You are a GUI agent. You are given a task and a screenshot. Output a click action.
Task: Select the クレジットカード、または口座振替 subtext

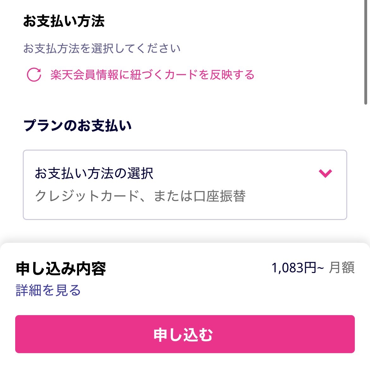(x=140, y=196)
